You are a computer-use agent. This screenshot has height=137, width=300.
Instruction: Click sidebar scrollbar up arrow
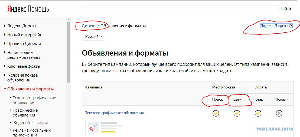69,19
